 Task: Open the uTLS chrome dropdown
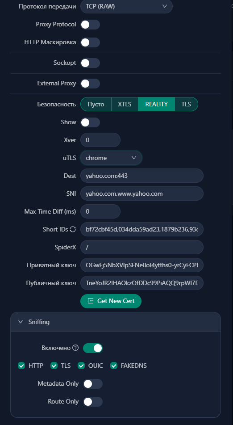(x=111, y=158)
